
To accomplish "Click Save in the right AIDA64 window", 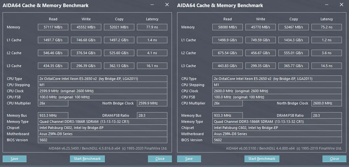I will pyautogui.click(x=189, y=159).
